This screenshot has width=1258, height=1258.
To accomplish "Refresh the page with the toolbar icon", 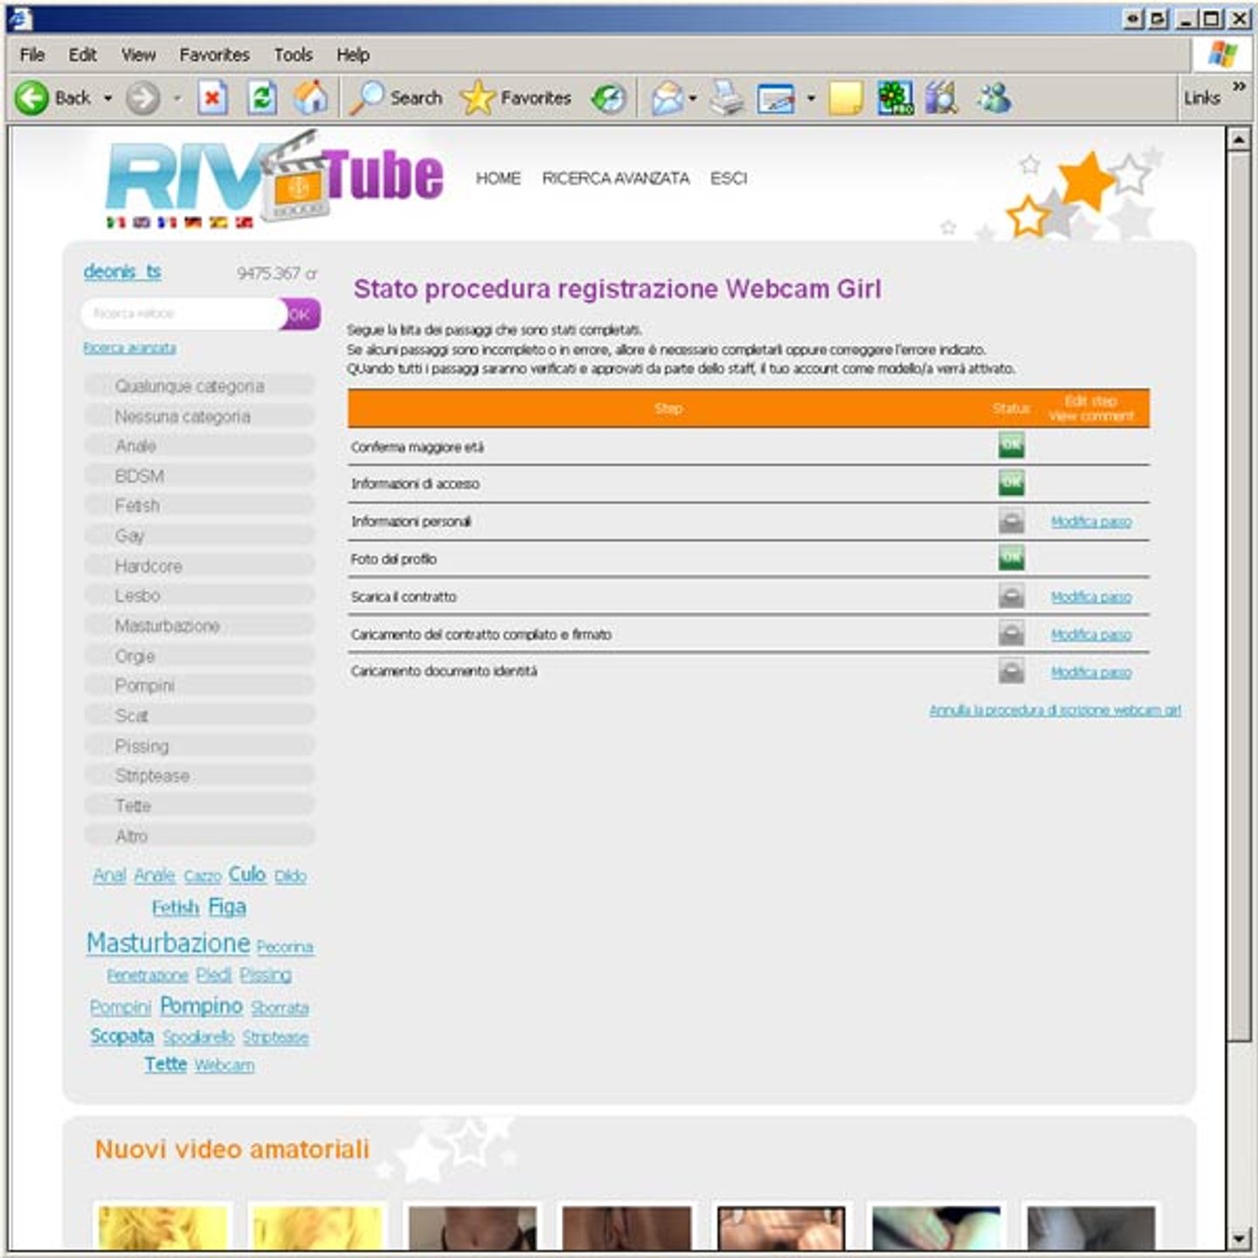I will click(262, 98).
